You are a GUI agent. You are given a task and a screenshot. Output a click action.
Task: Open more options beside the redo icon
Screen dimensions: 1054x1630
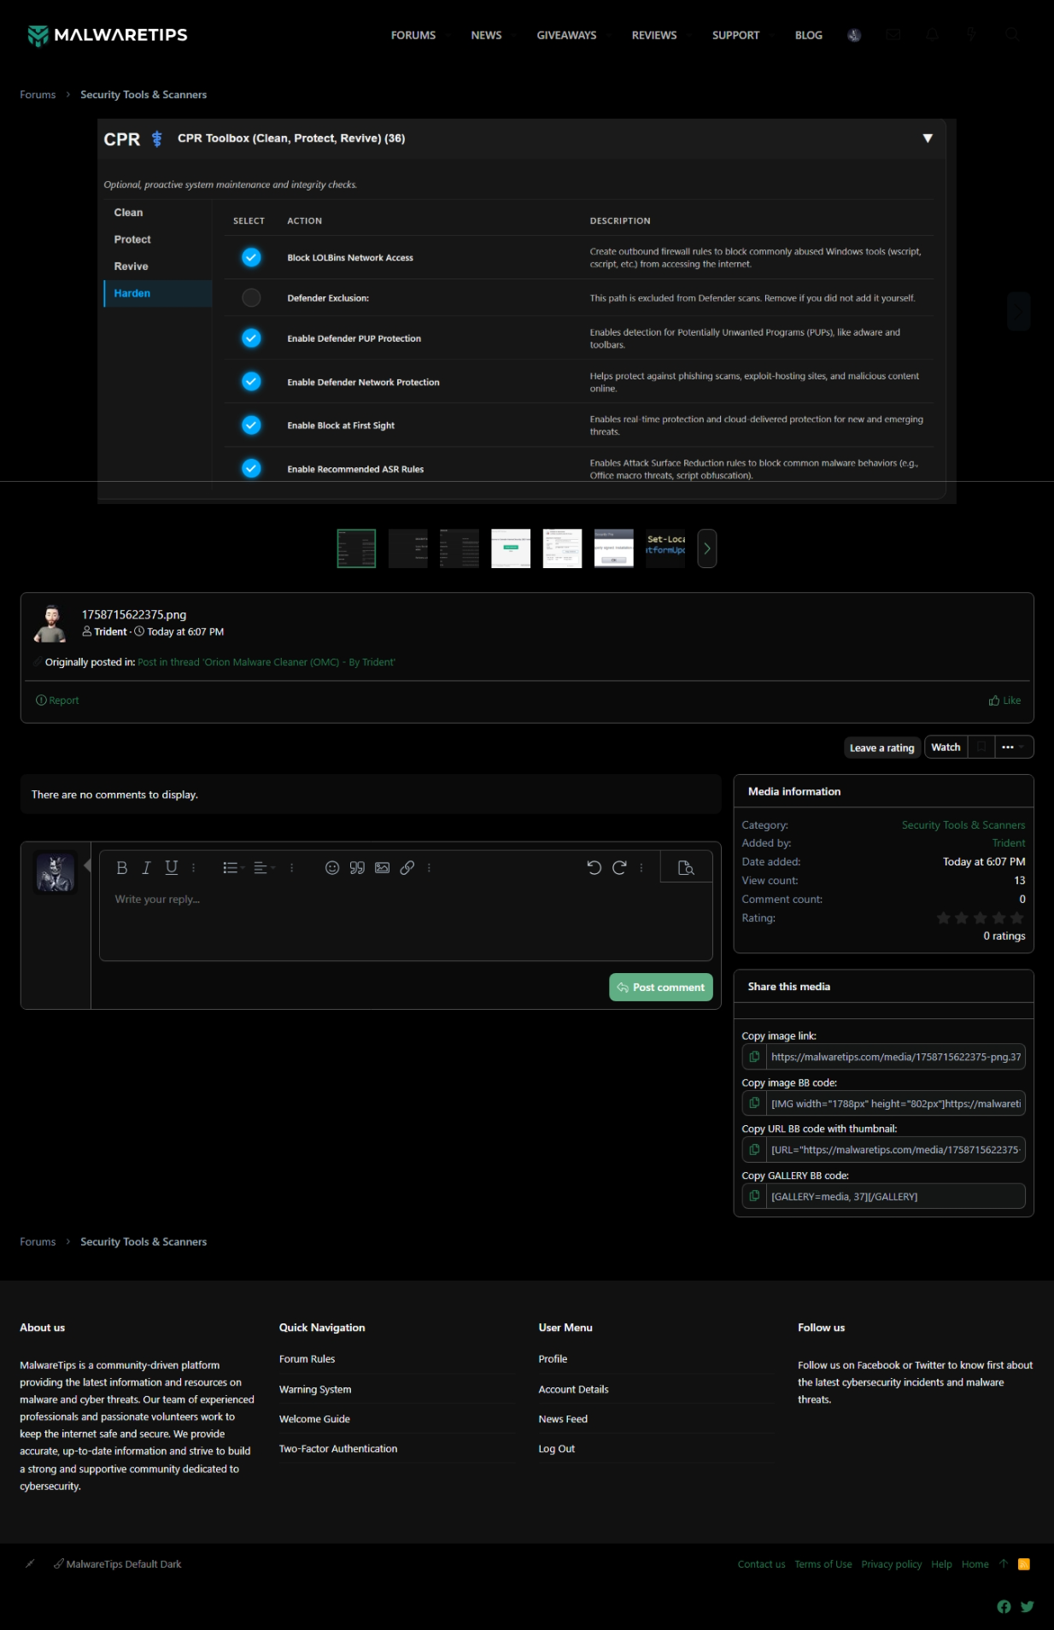tap(641, 868)
